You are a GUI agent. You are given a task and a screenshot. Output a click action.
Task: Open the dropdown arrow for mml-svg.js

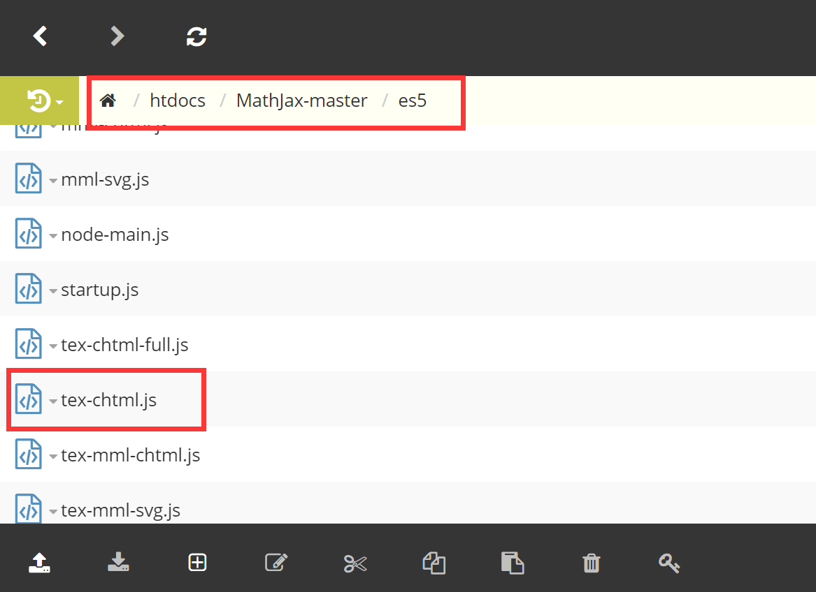click(53, 181)
